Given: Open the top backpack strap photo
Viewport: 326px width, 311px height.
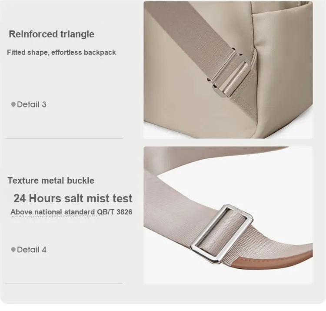Looking at the screenshot, I should [x=228, y=70].
